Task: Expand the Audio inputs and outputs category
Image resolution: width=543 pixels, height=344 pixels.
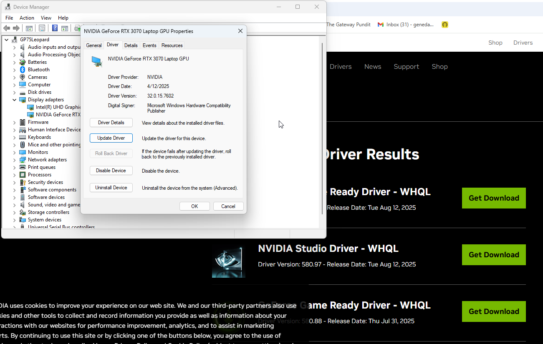Action: [x=15, y=47]
